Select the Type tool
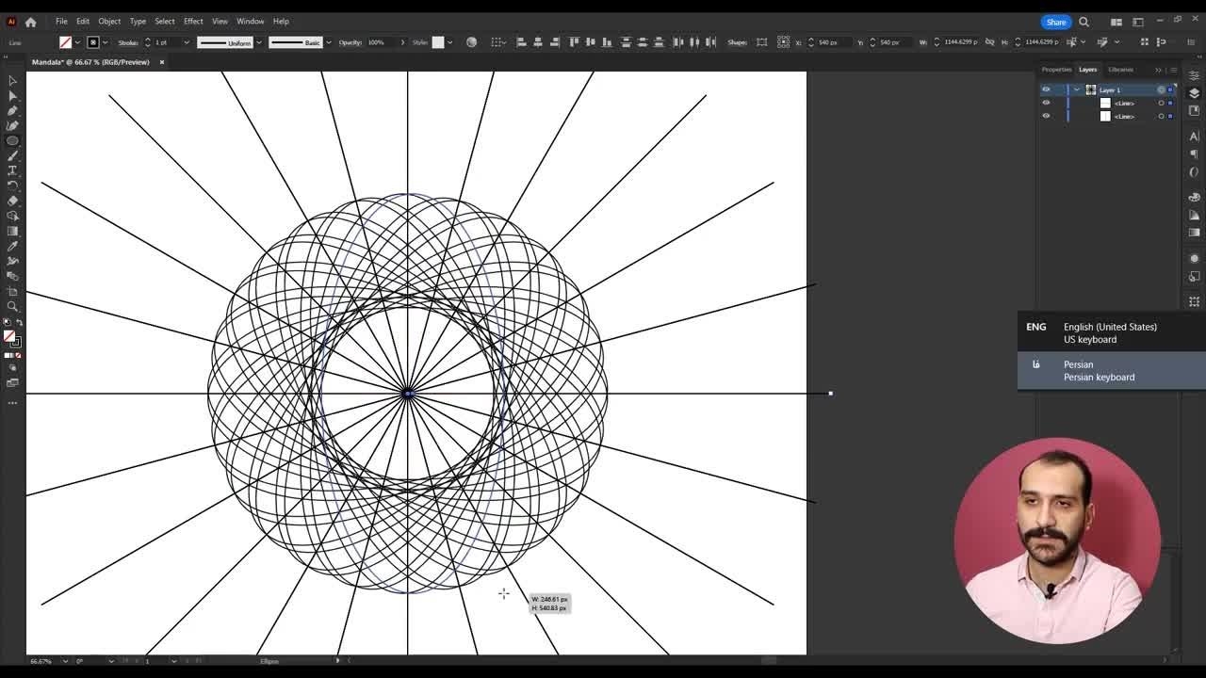The height and width of the screenshot is (678, 1206). pyautogui.click(x=12, y=170)
